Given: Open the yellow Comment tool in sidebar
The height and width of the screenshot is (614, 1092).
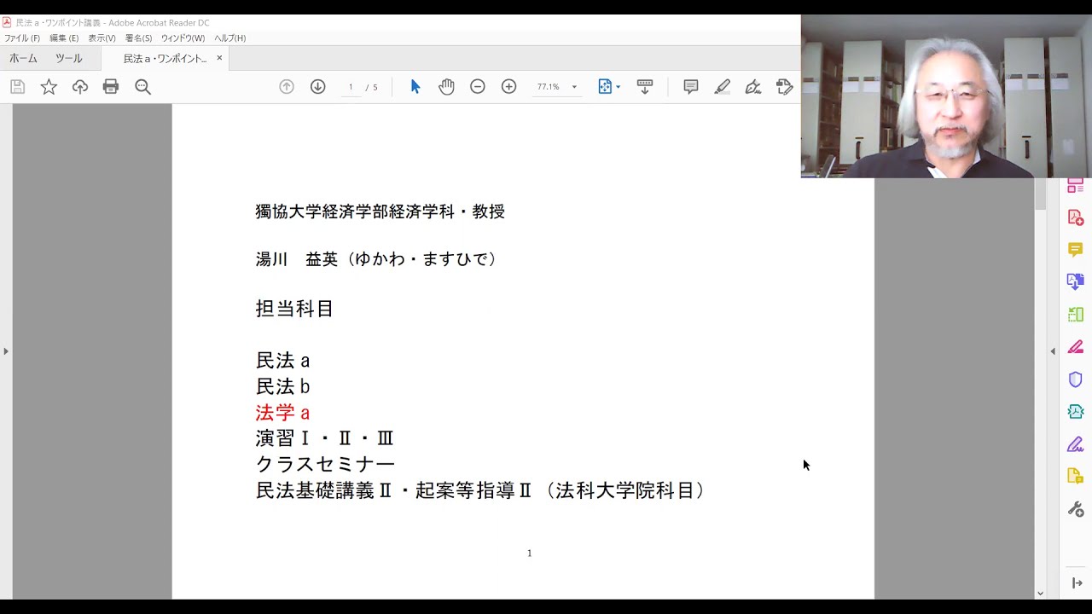Looking at the screenshot, I should tap(1076, 250).
